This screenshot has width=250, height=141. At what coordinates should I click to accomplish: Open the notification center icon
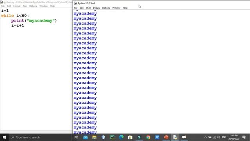(x=244, y=137)
